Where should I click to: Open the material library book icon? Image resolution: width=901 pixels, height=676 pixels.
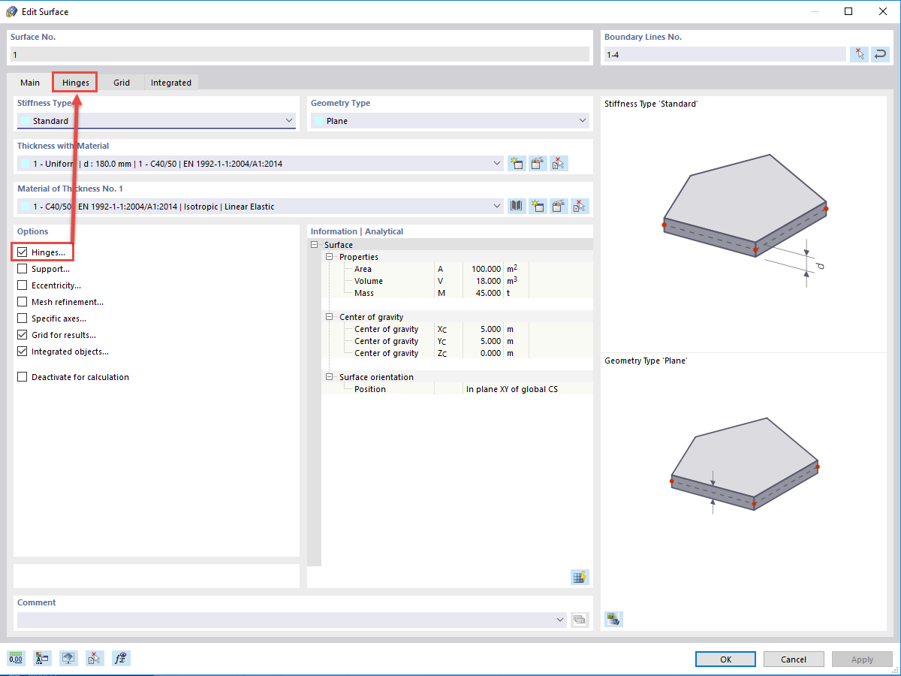516,206
